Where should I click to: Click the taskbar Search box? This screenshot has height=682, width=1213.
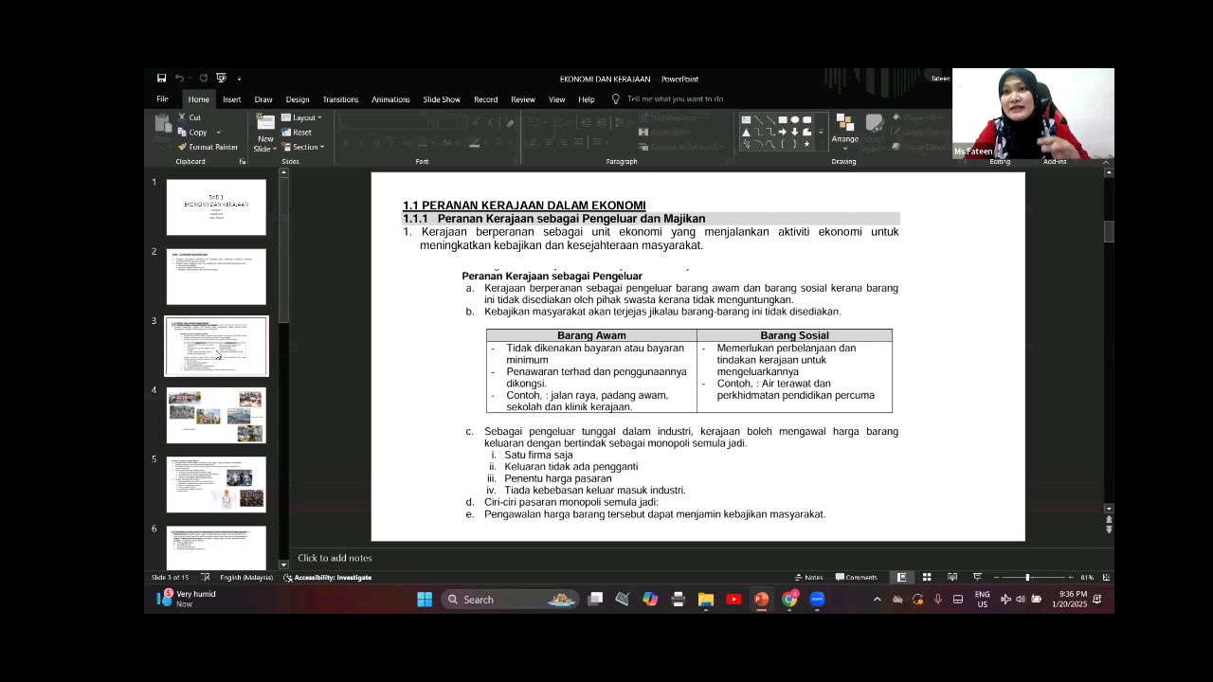pyautogui.click(x=512, y=599)
